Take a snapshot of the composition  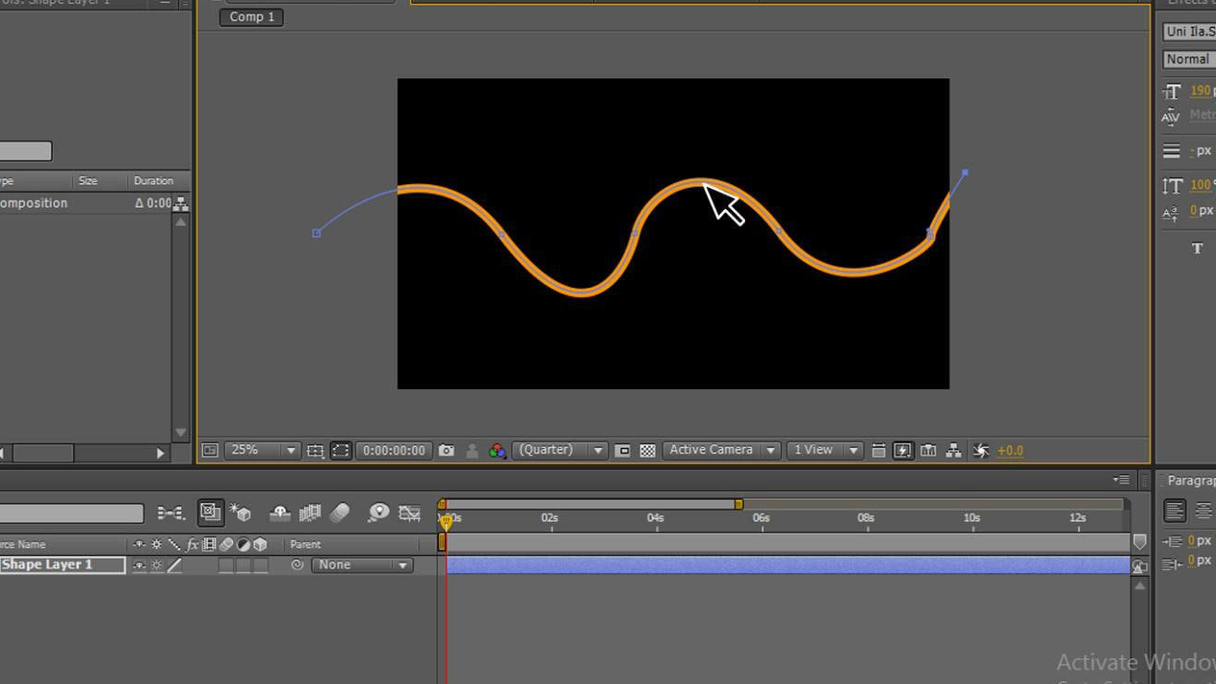tap(447, 450)
